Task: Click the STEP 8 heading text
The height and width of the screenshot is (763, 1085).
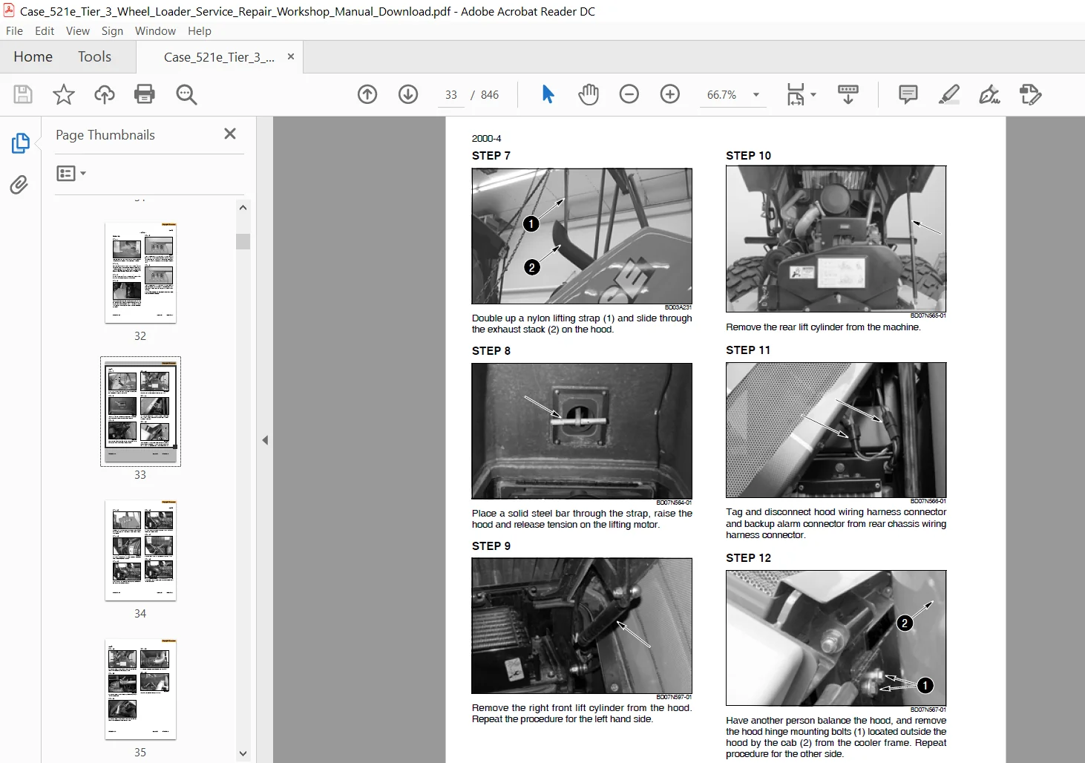Action: pyautogui.click(x=491, y=351)
